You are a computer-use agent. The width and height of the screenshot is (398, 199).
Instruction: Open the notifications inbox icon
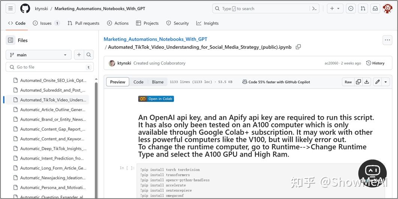(375, 9)
